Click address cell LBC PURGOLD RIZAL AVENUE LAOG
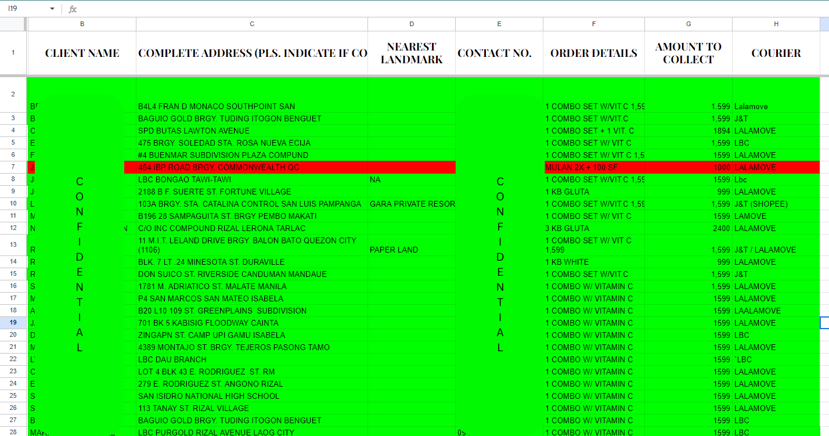829x436 pixels. point(252,432)
